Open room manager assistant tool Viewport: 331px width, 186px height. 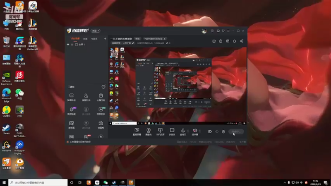tap(86, 98)
